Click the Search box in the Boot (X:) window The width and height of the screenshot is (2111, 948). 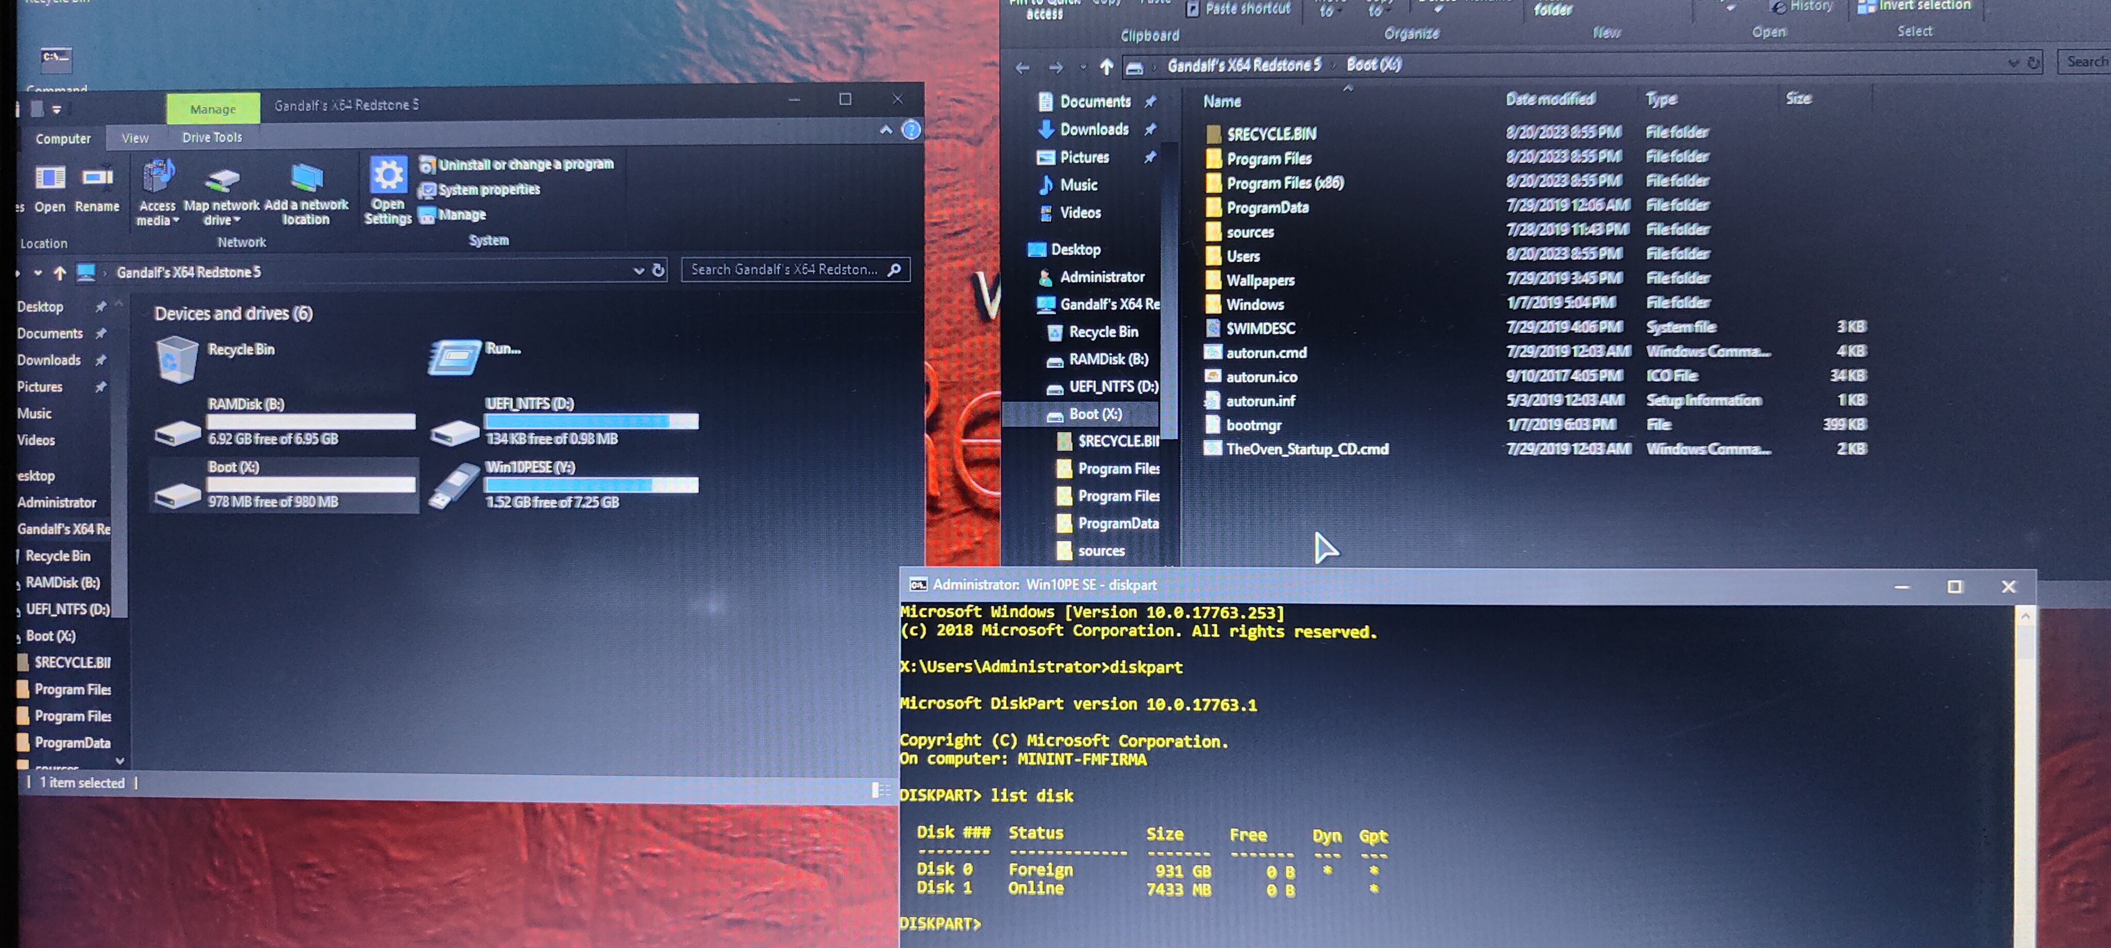[2083, 61]
